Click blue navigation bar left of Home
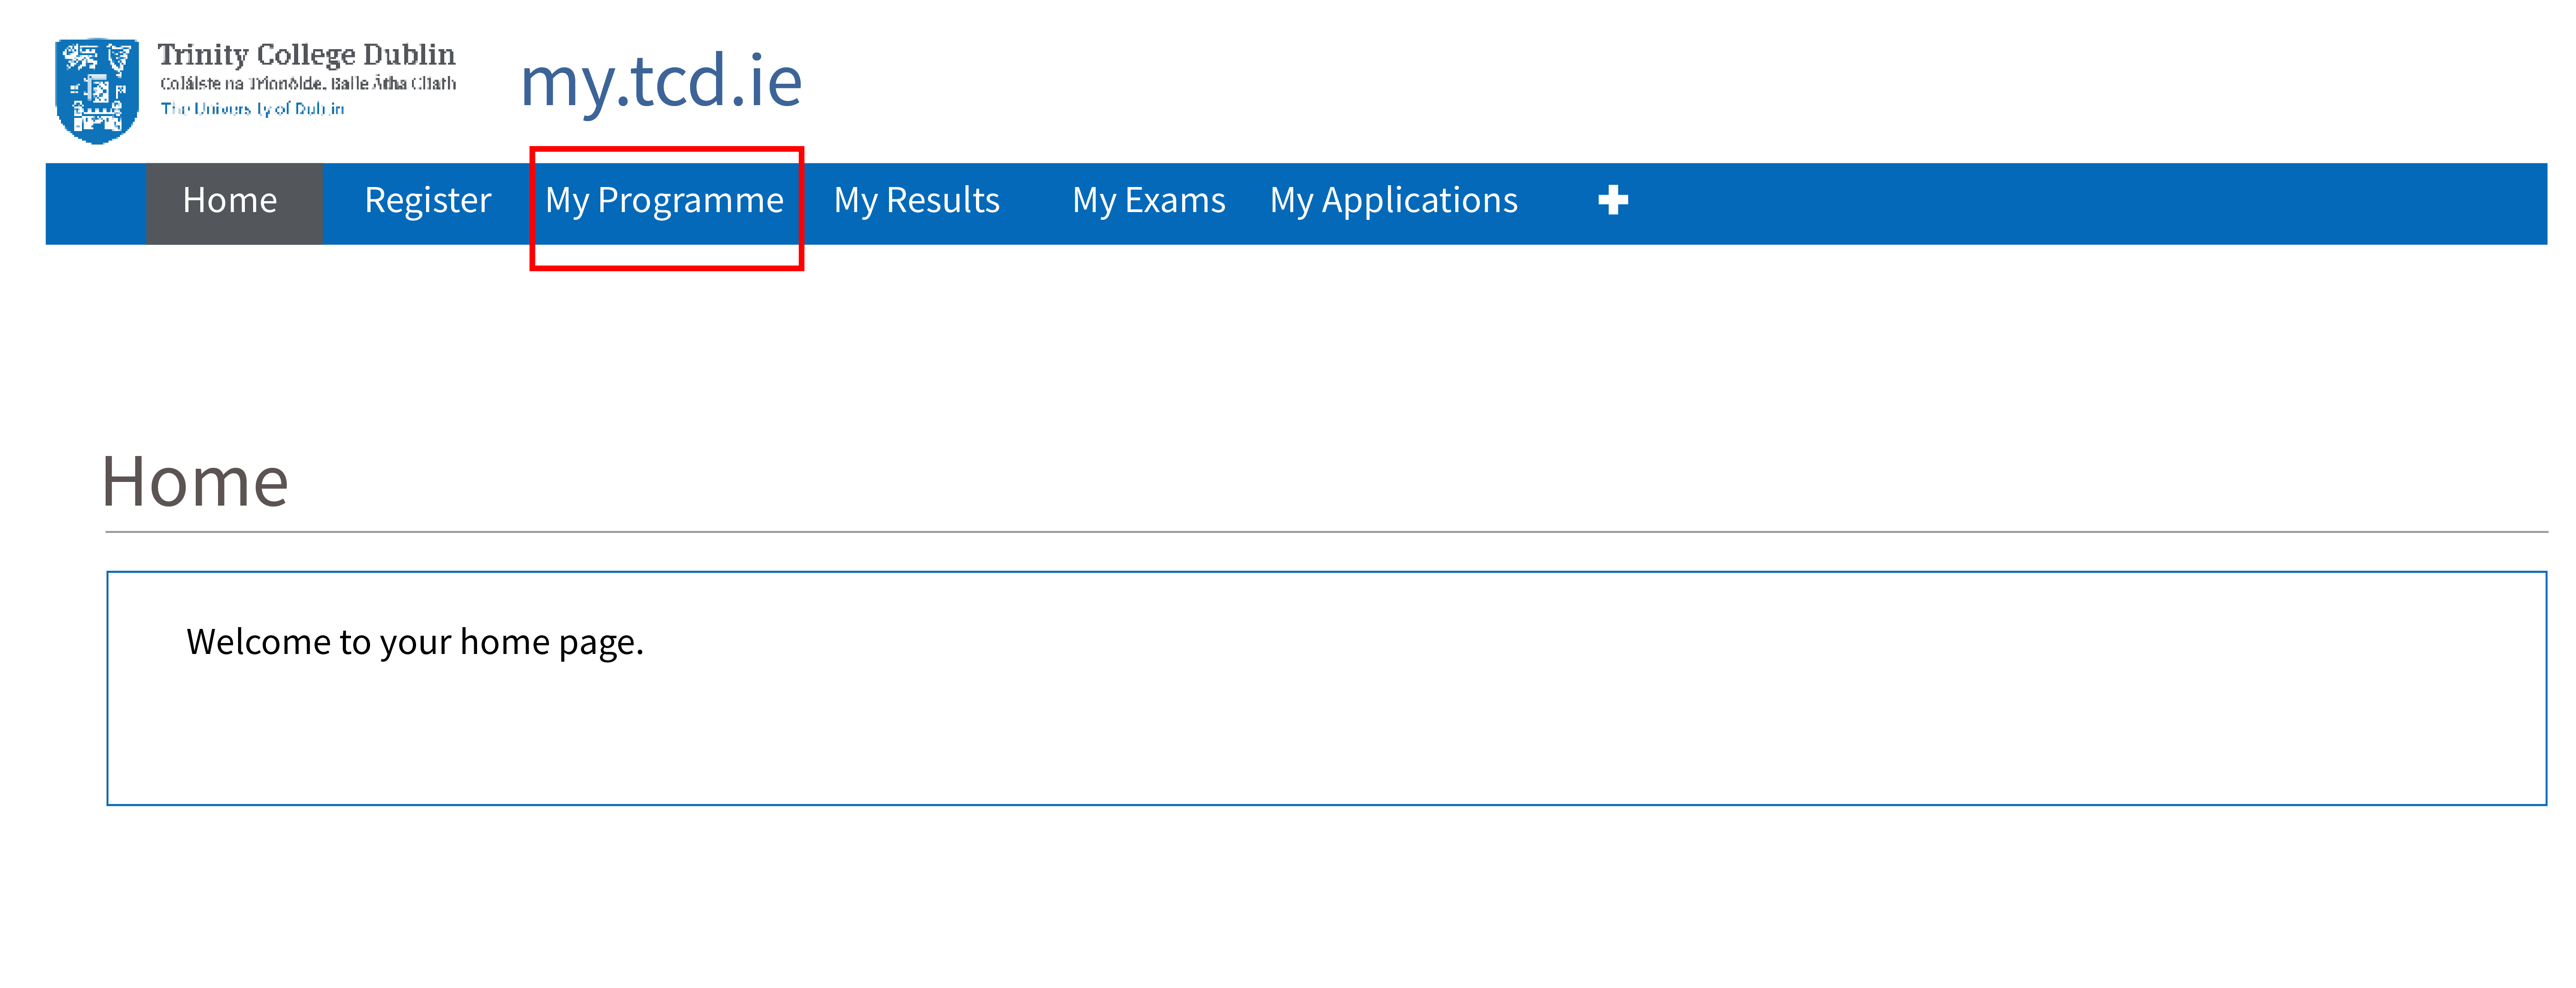 click(x=95, y=203)
